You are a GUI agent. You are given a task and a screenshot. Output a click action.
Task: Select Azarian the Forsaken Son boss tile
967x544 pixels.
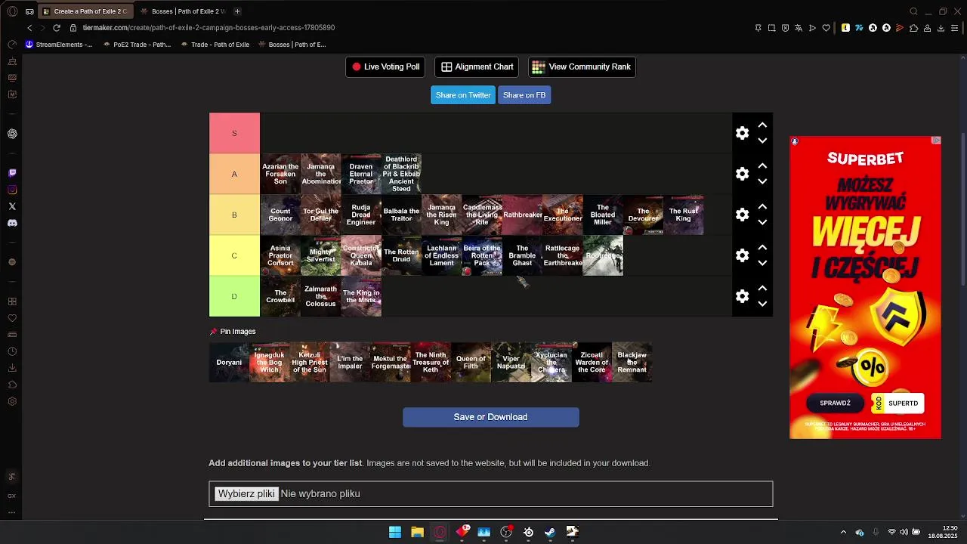click(280, 174)
